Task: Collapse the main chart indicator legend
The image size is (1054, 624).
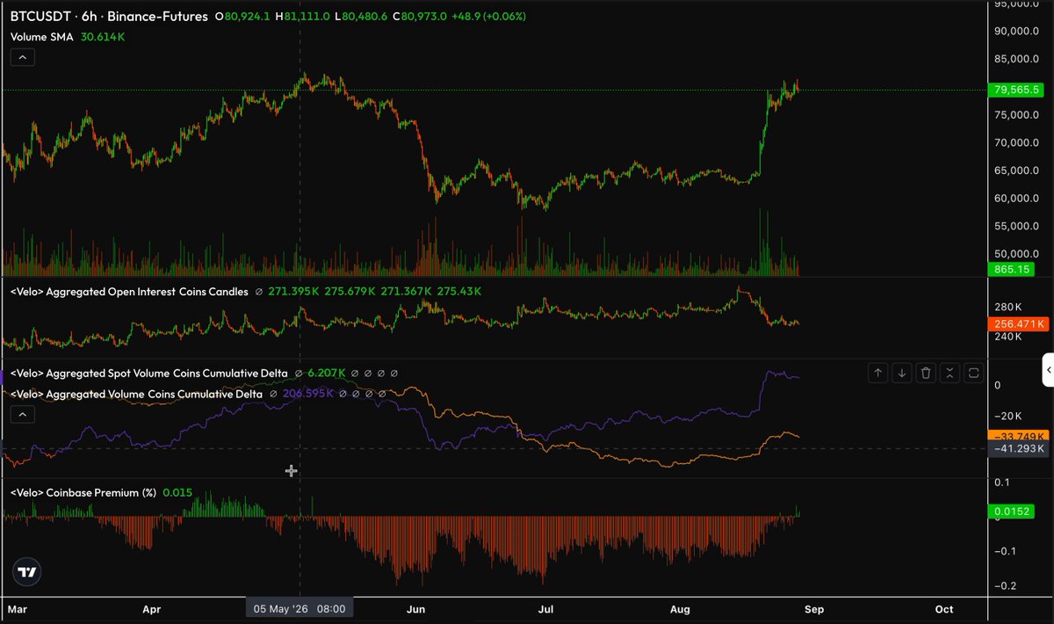Action: [23, 58]
